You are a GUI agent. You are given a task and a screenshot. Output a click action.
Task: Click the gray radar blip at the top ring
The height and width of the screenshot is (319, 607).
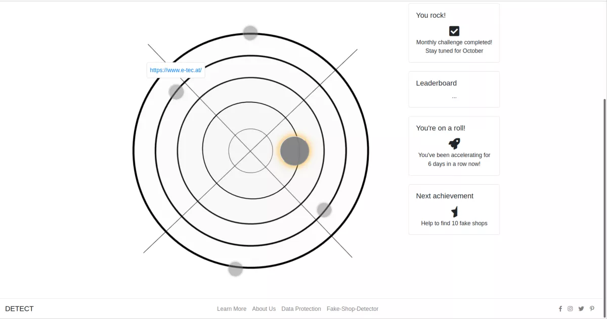click(x=250, y=32)
